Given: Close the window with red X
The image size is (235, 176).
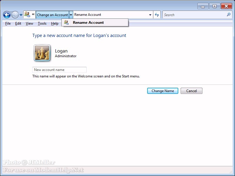Looking at the screenshot, I should (226, 6).
